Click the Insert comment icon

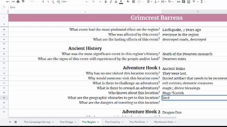coord(183,2)
